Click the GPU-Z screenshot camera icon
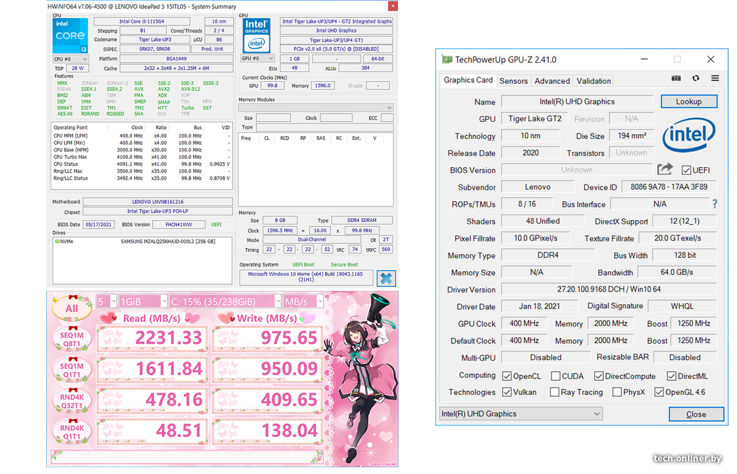The height and width of the screenshot is (474, 737). pyautogui.click(x=676, y=78)
